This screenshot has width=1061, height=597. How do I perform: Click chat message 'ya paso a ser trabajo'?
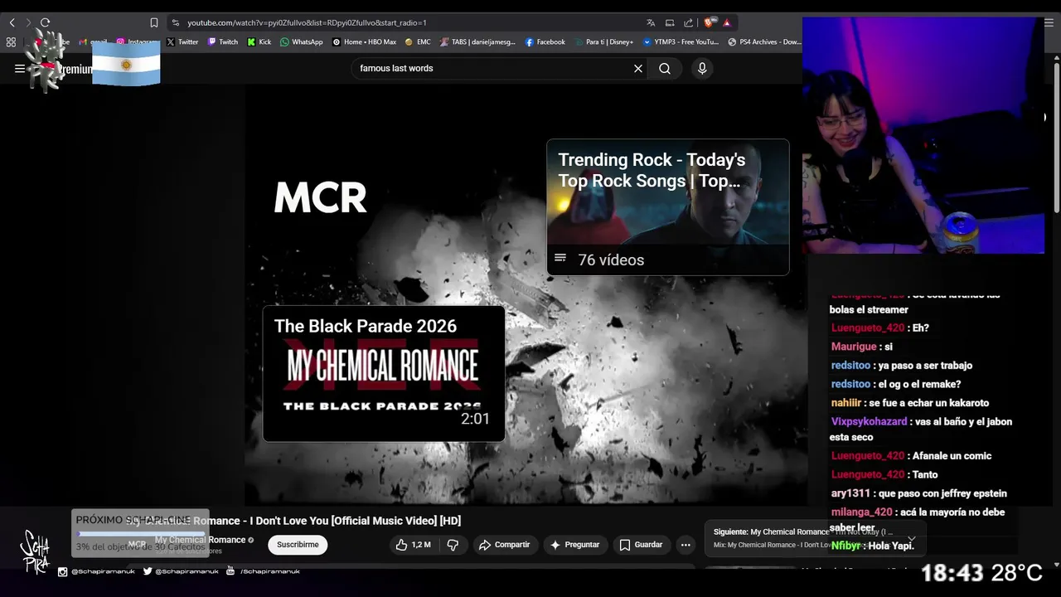(x=926, y=366)
